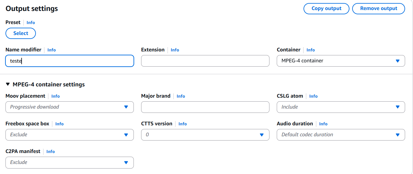
Task: Click the Extension input field
Action: pos(205,61)
